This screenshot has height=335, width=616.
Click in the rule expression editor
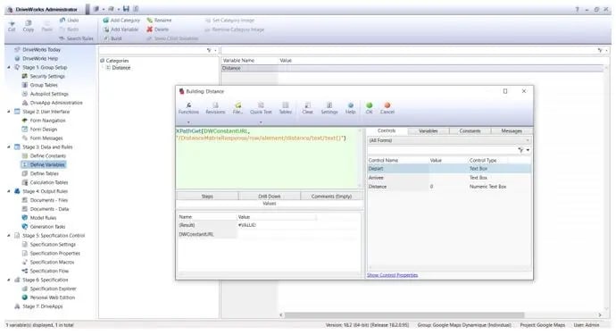pyautogui.click(x=267, y=157)
